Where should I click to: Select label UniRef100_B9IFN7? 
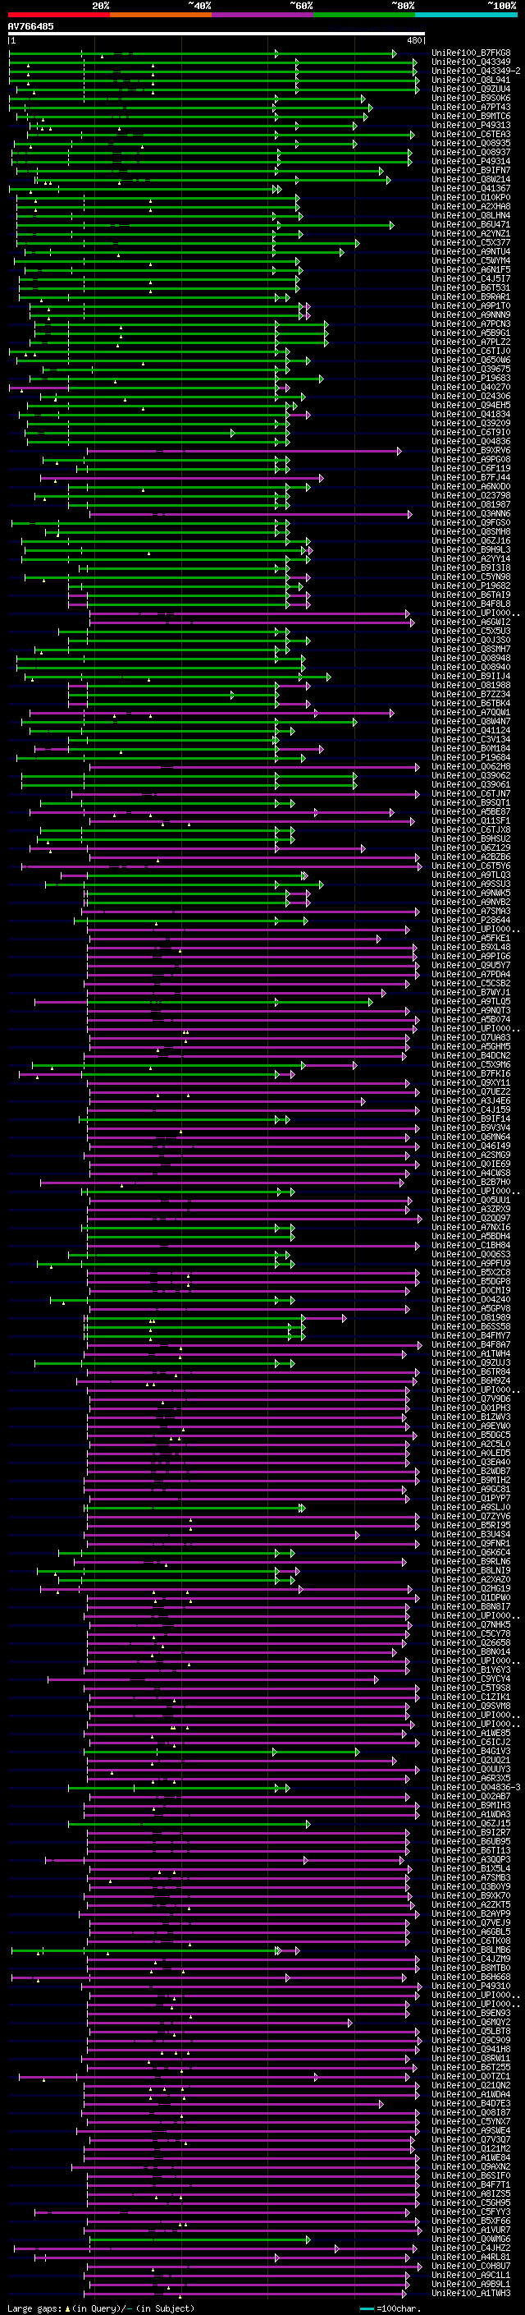click(471, 170)
